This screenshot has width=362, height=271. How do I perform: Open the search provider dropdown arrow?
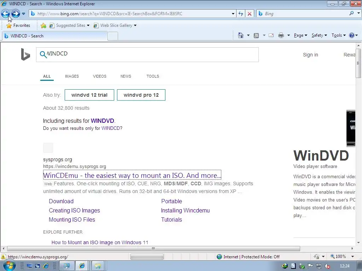tap(358, 13)
